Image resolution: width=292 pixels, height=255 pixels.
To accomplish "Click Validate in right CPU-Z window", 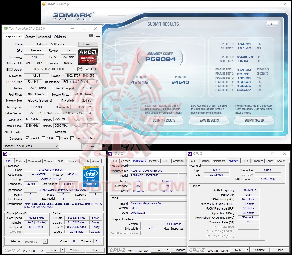I will (x=259, y=250).
